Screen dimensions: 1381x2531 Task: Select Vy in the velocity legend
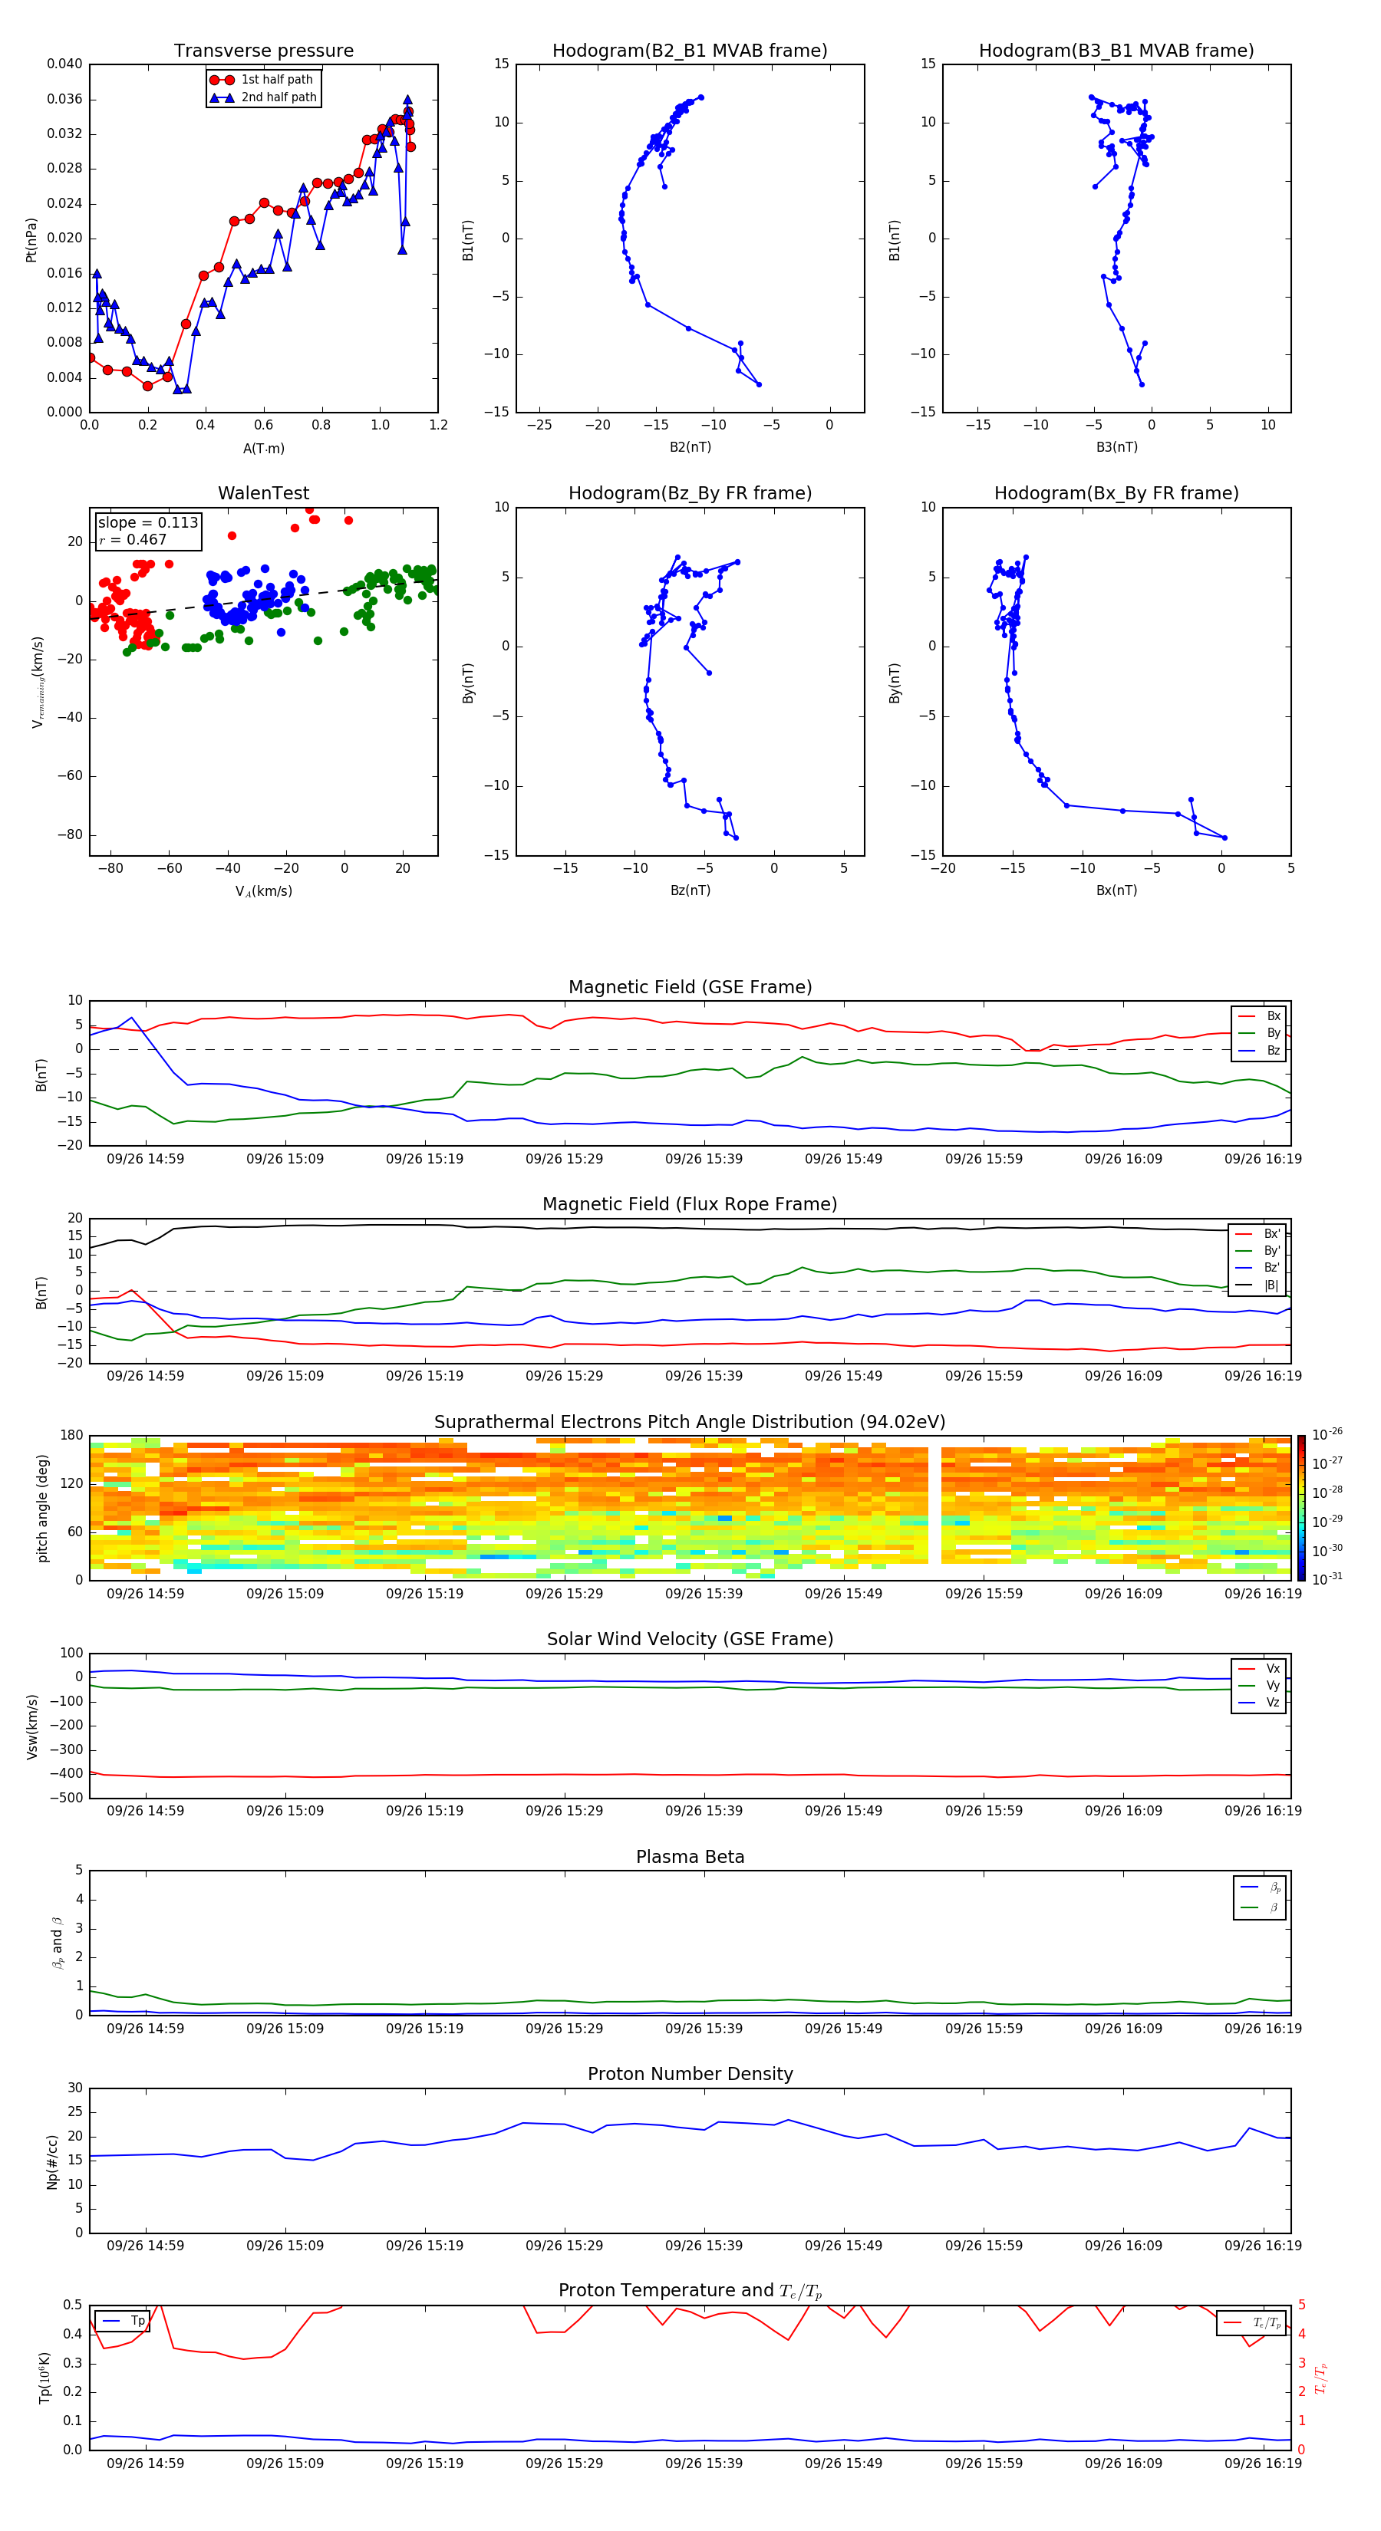coord(1259,1685)
